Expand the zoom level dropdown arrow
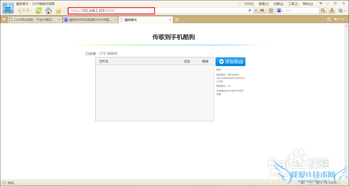The image size is (349, 186). pyautogui.click(x=340, y=183)
